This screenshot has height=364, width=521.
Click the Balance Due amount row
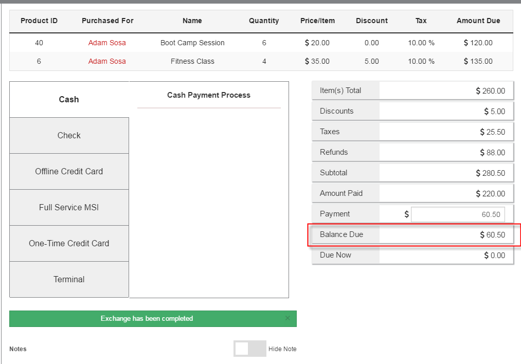[x=413, y=235]
